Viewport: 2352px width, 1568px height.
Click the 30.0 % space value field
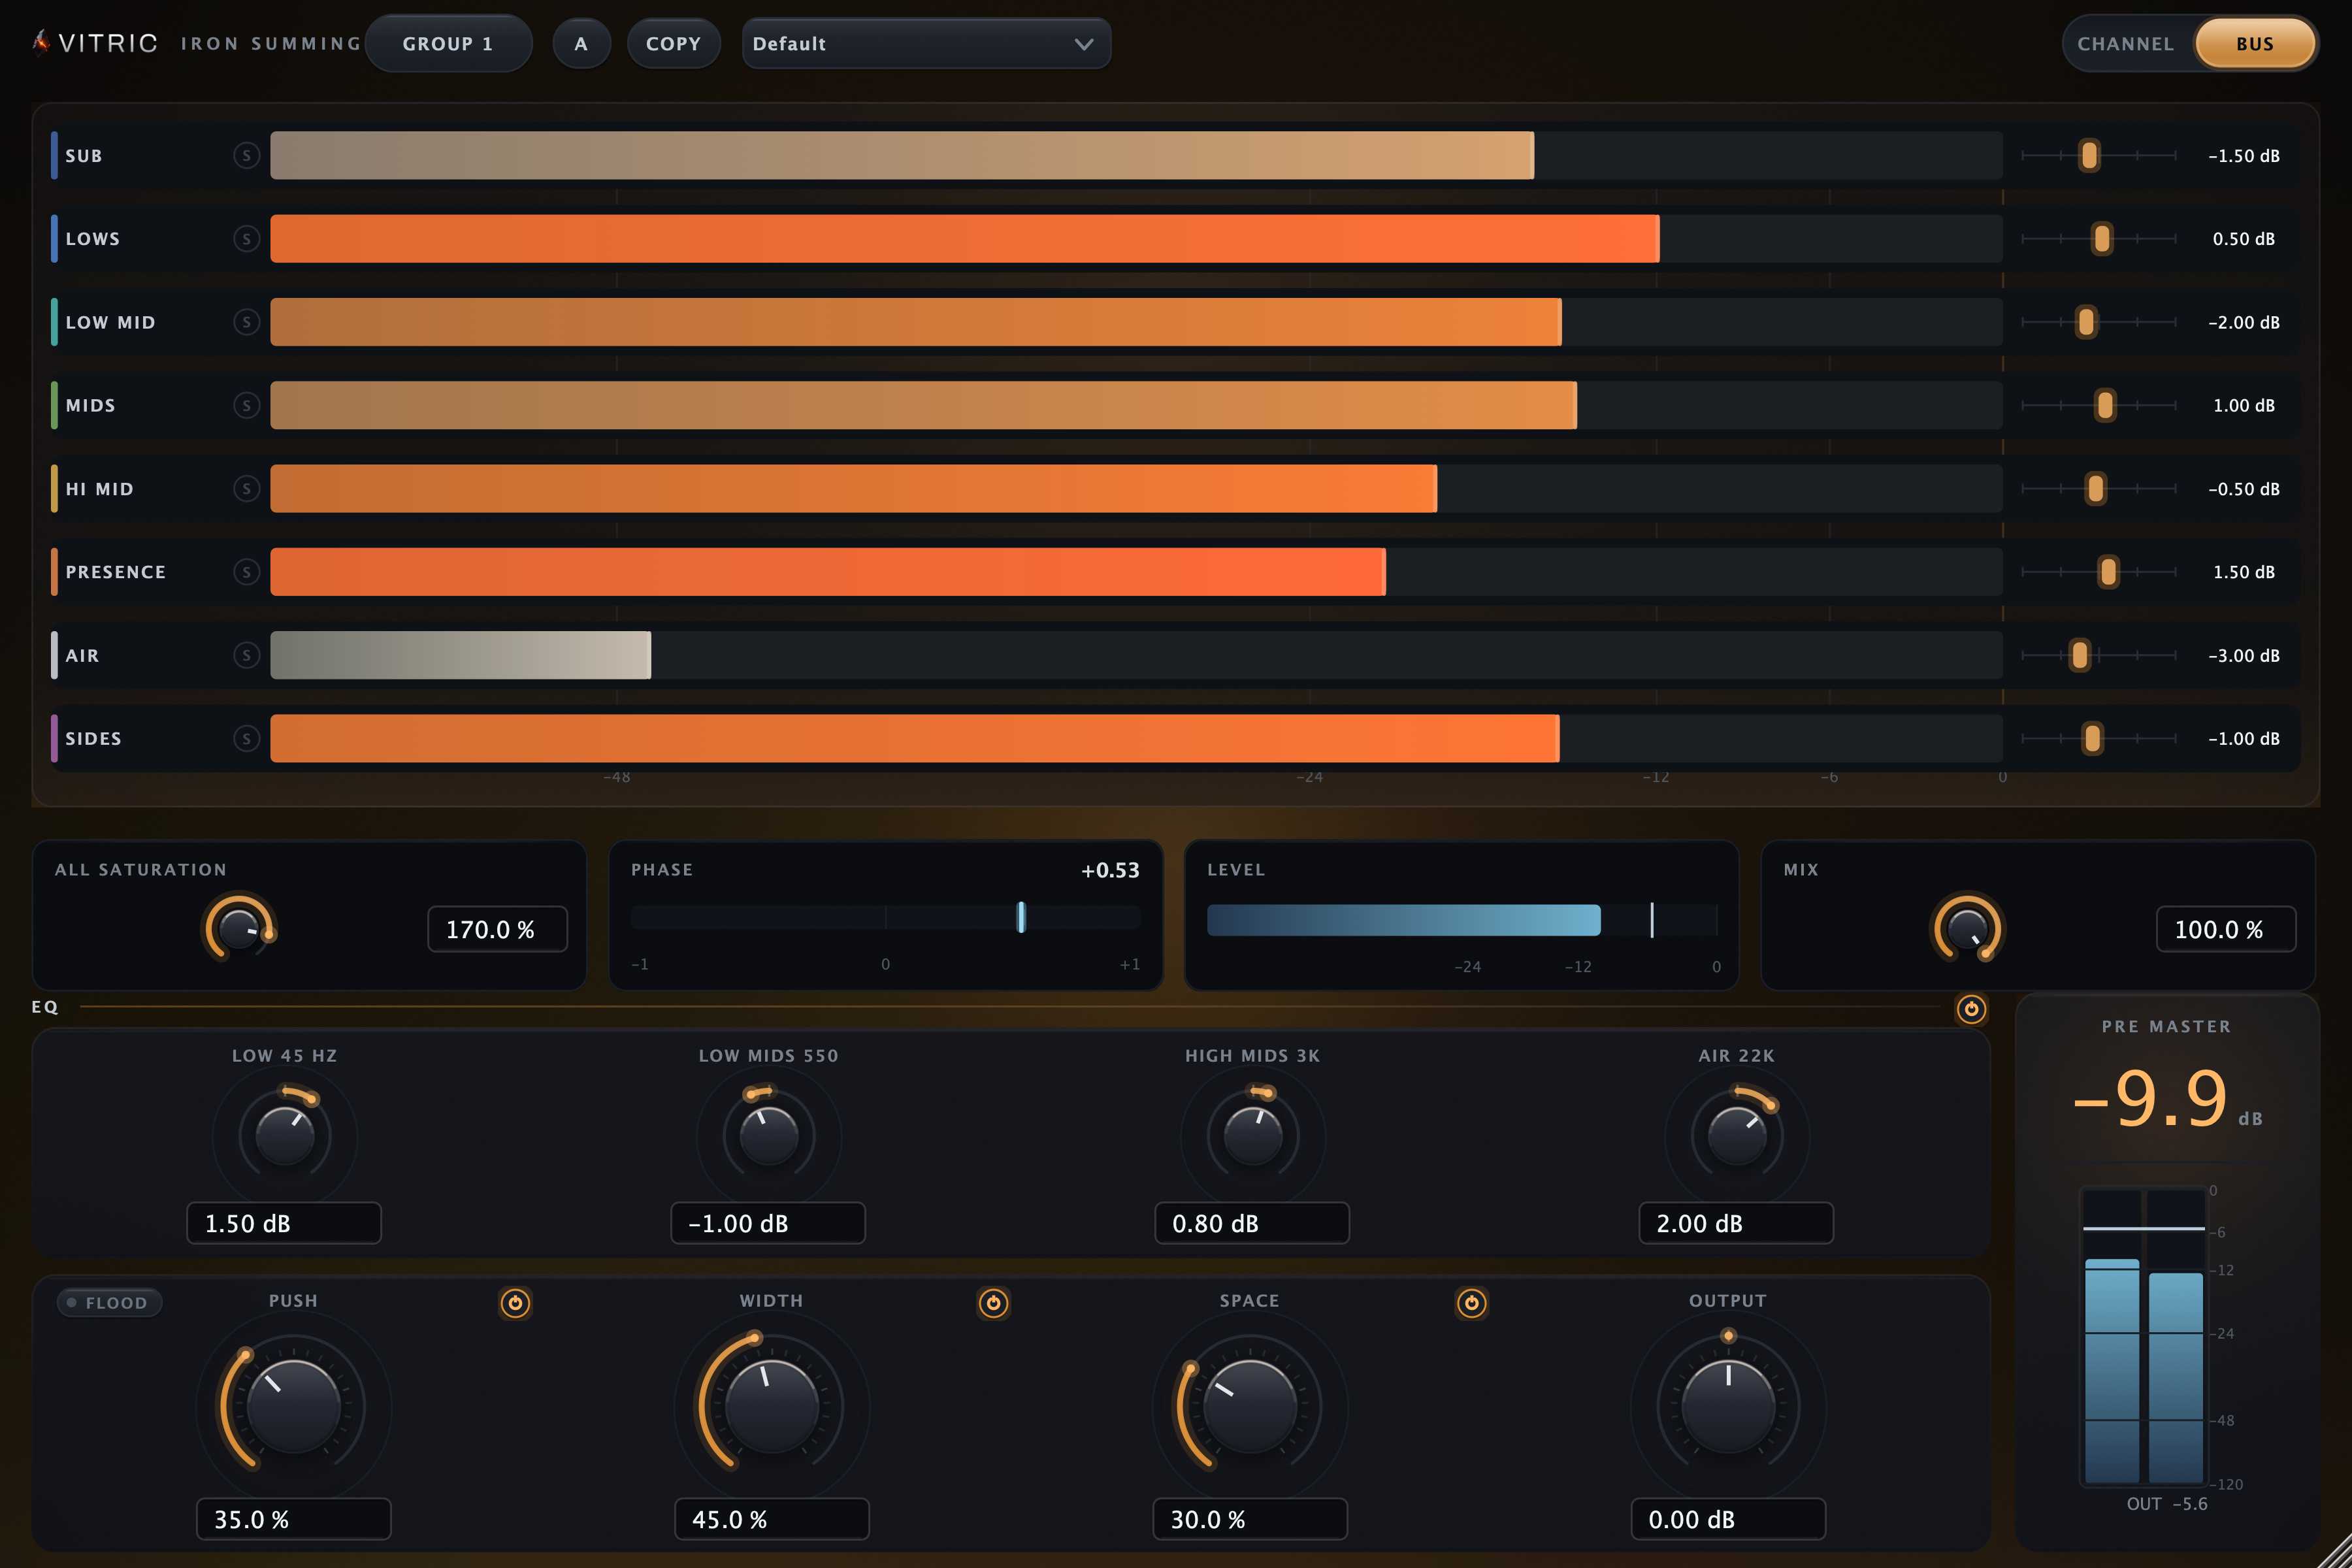[x=1250, y=1519]
